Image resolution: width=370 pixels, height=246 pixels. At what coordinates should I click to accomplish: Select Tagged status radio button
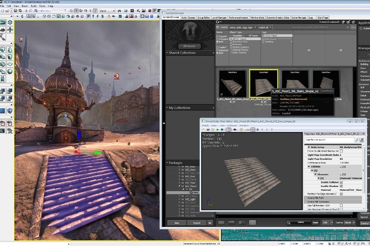pos(217,36)
